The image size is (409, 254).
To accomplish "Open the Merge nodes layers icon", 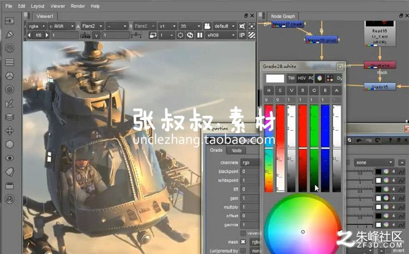I will click(10, 117).
